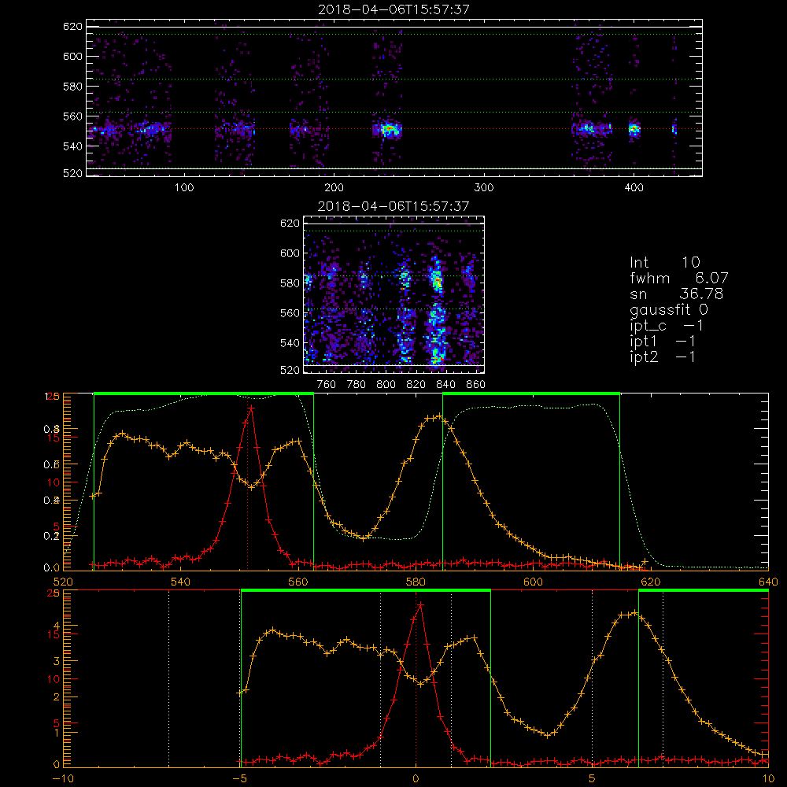
Task: Click x-axis label -10 of bottom plot
Action: pos(63,779)
